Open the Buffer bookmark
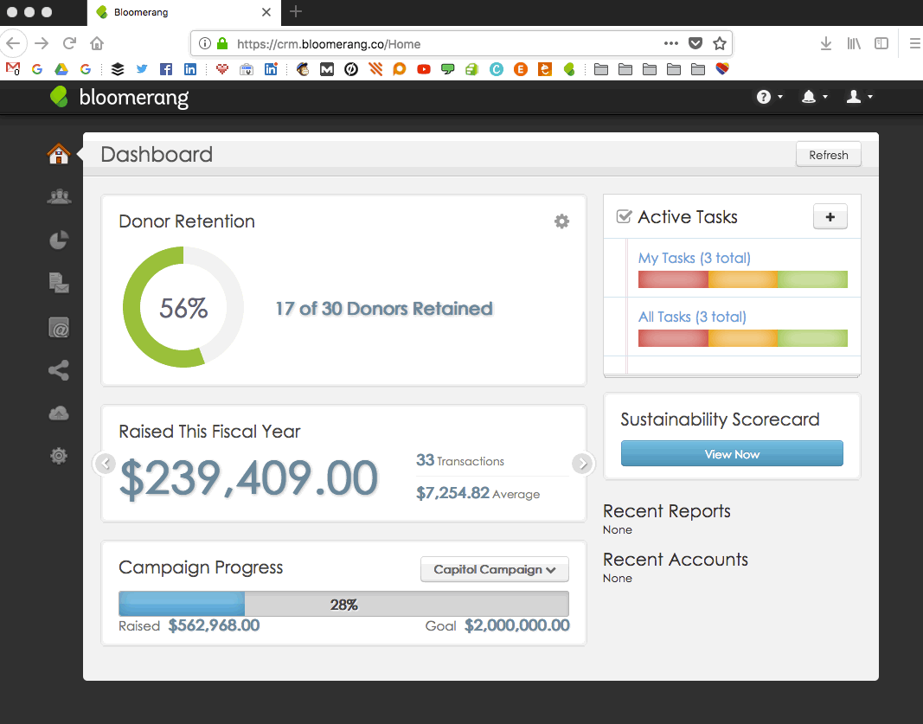The width and height of the screenshot is (923, 724). point(118,69)
